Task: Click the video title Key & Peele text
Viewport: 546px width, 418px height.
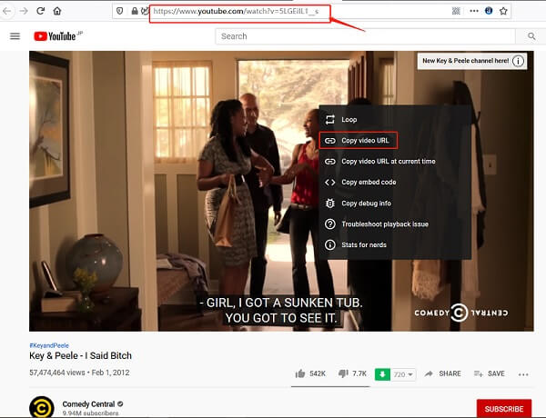Action: tap(80, 355)
